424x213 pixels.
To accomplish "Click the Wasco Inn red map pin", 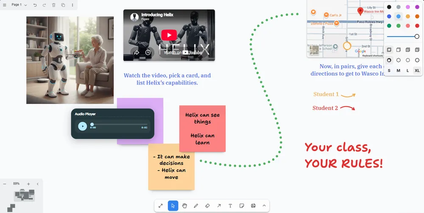I will tap(360, 11).
